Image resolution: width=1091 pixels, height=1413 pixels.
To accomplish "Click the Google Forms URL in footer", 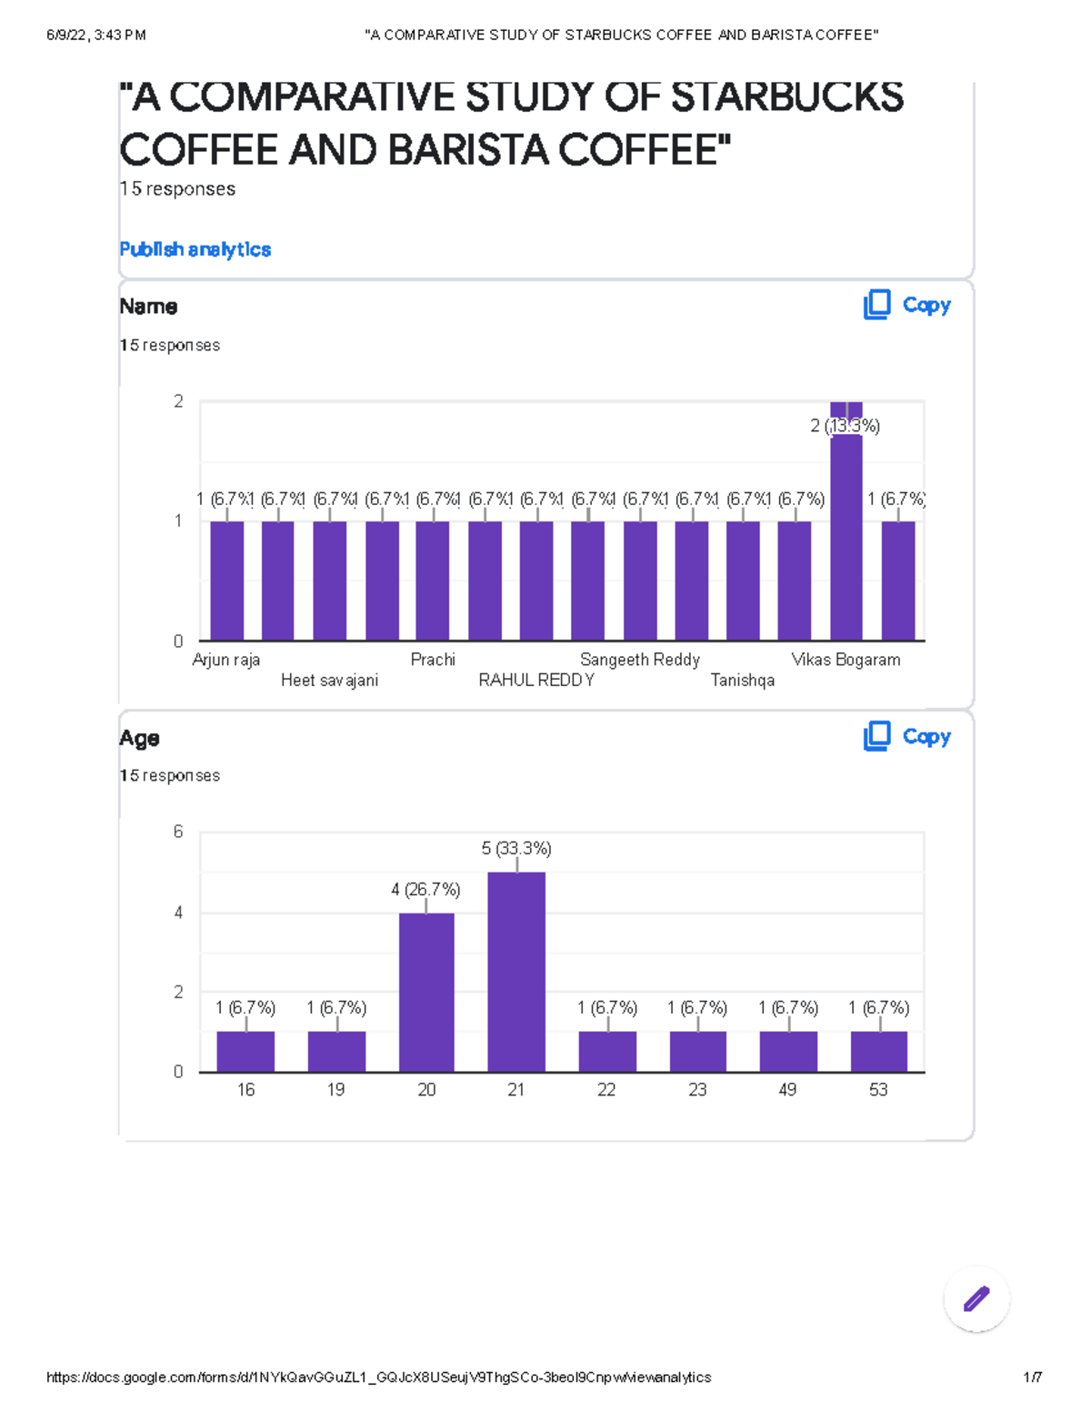I will 378,1378.
